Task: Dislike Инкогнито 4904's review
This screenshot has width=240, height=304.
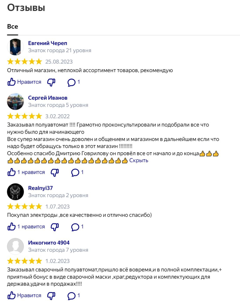Action: click(x=51, y=296)
